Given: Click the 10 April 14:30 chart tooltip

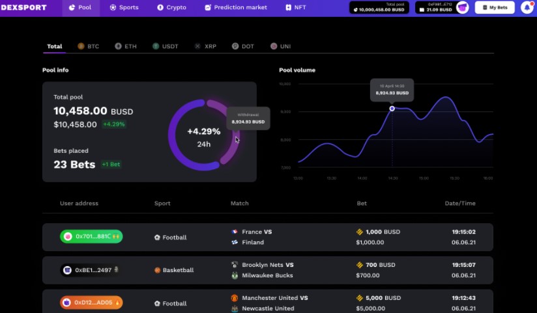Looking at the screenshot, I should click(392, 90).
